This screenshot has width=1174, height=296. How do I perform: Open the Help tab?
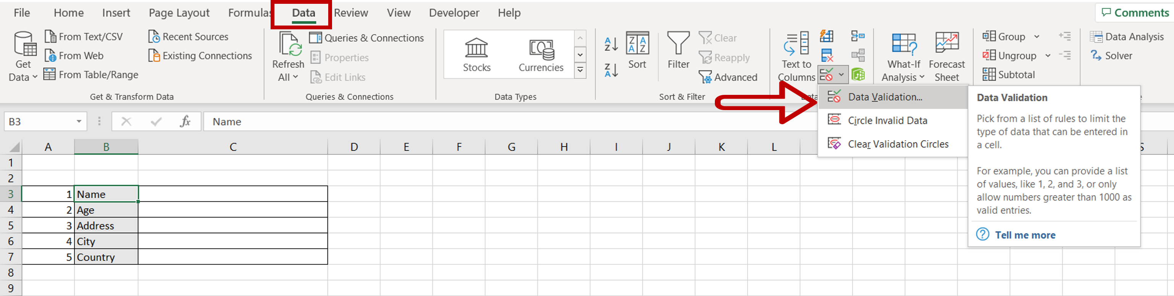(x=509, y=13)
